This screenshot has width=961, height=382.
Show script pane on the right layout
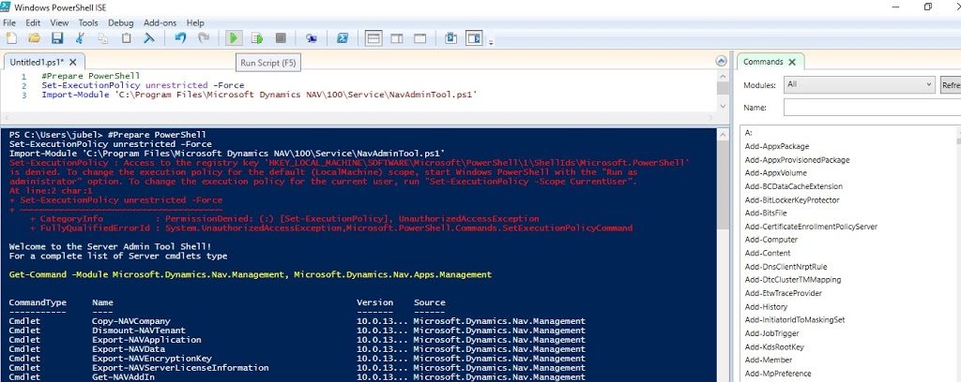(x=397, y=38)
